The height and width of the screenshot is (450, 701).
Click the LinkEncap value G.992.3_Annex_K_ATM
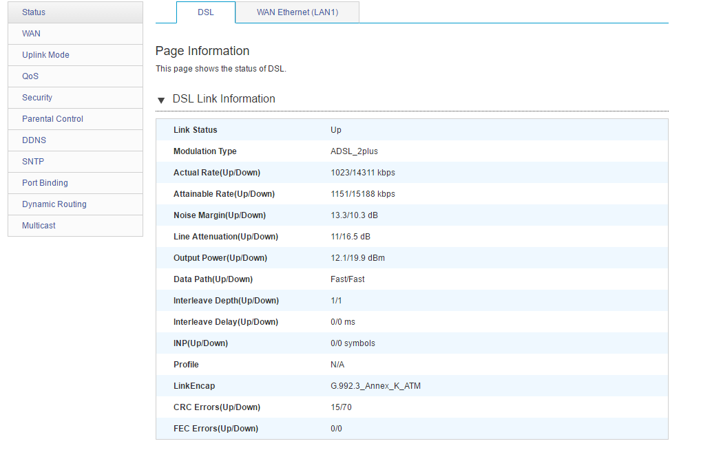pos(375,386)
